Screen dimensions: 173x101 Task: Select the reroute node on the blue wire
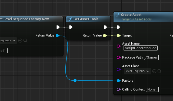[x=75, y=81]
